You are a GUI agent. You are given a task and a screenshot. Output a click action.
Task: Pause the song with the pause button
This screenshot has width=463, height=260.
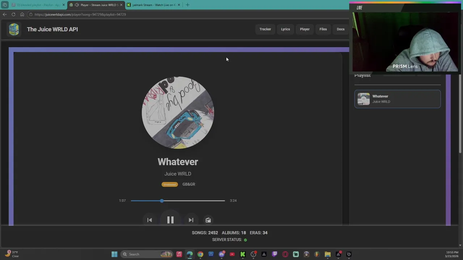(170, 220)
